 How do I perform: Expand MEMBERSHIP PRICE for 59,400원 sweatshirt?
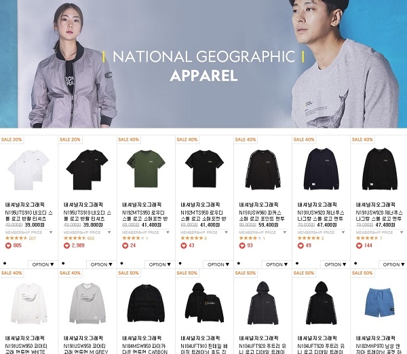click(263, 232)
